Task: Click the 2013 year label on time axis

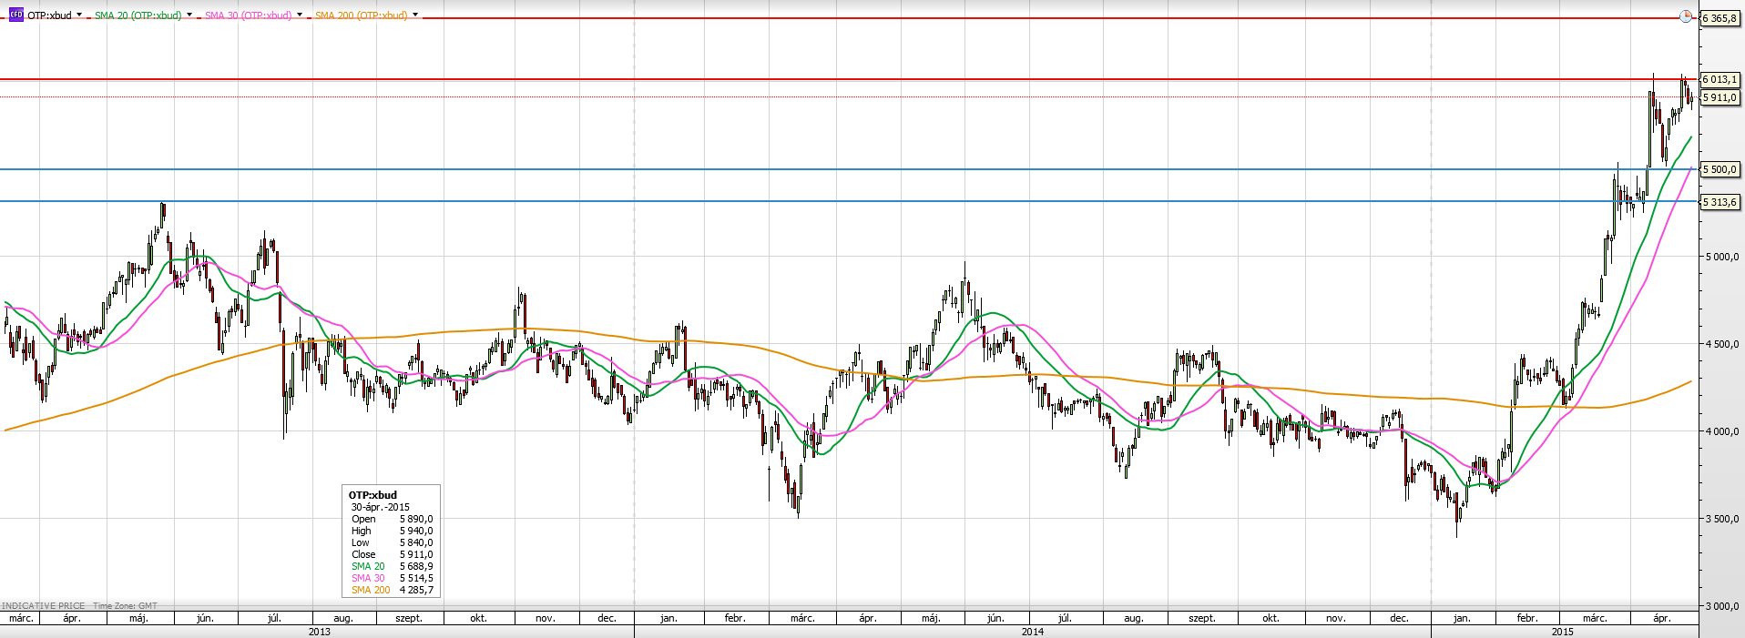Action: [320, 632]
